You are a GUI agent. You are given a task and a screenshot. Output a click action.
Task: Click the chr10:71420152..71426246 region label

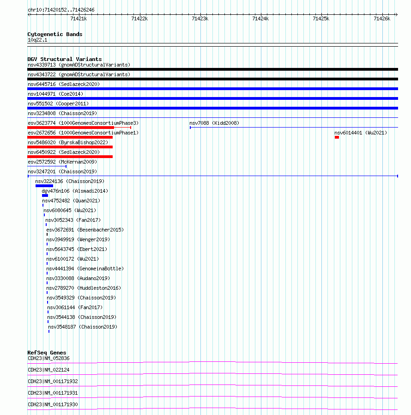click(61, 10)
